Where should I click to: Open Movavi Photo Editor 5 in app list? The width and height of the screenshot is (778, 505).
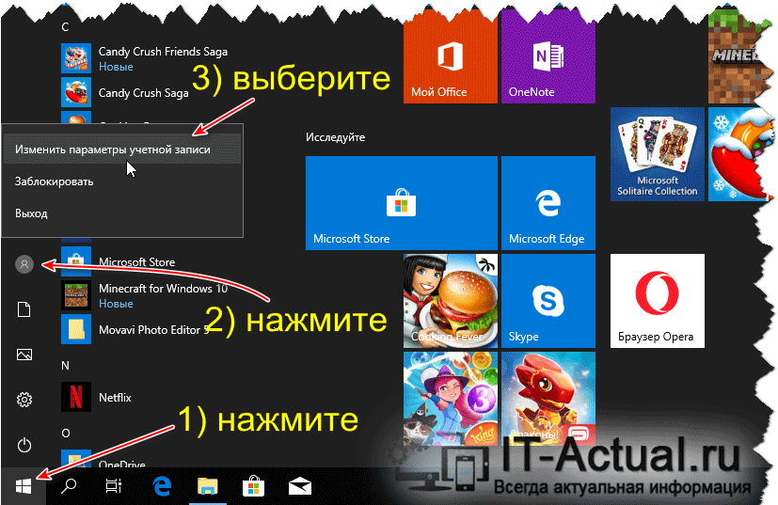point(135,329)
